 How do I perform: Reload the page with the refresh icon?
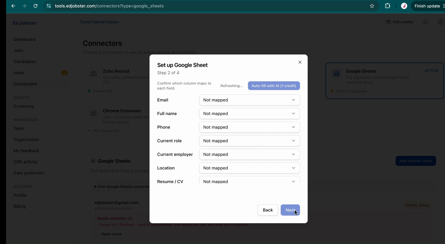(x=35, y=6)
